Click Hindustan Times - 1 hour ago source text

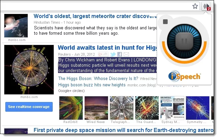(57, 22)
